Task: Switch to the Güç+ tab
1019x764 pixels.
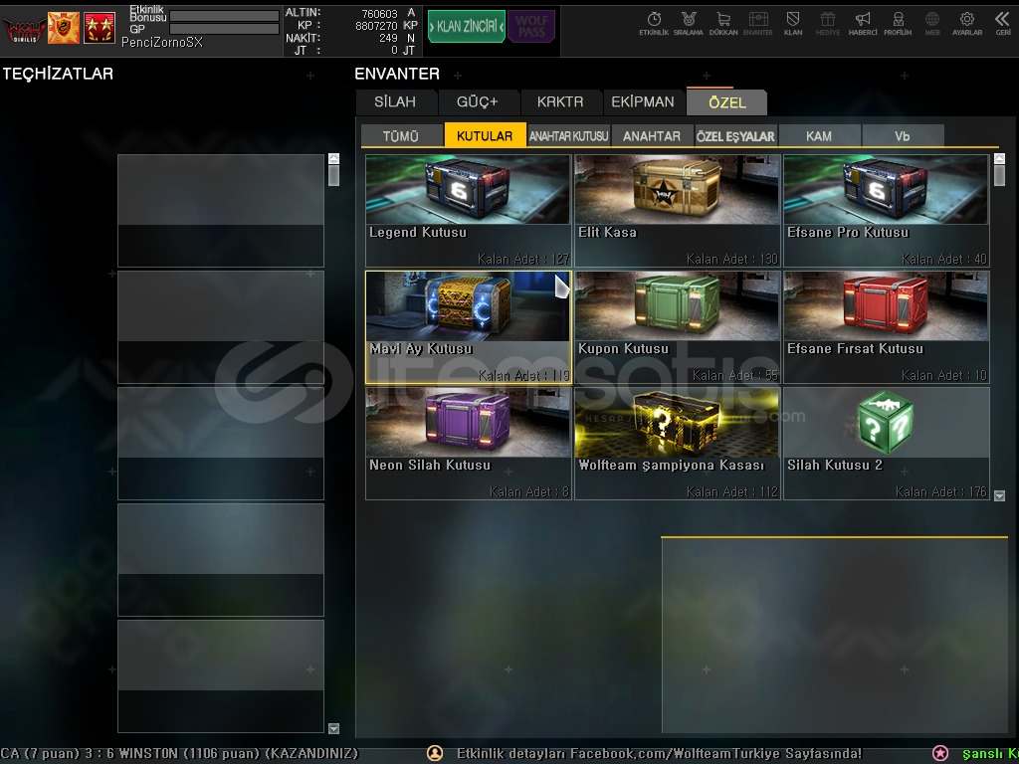Action: tap(477, 102)
